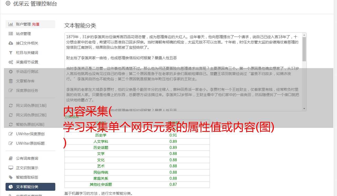Image resolution: width=337 pixels, height=196 pixels.
Task: Click the 民俗传统 category cell
Action: [101, 172]
